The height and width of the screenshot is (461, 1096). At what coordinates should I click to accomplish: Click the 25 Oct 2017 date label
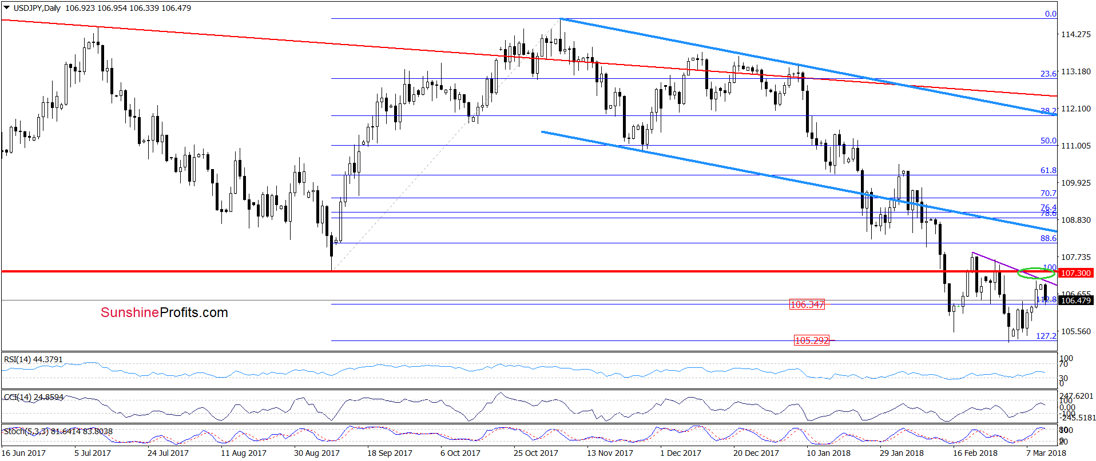pyautogui.click(x=535, y=453)
